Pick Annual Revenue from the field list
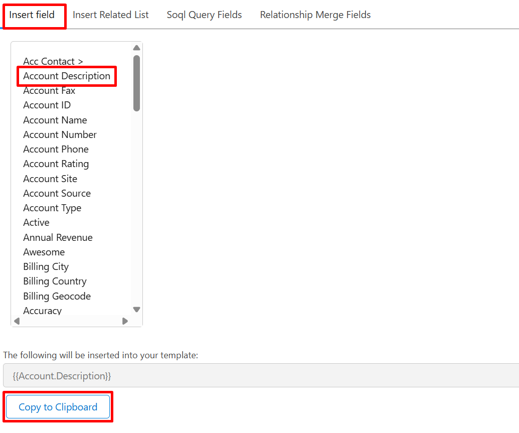This screenshot has width=519, height=433. (x=58, y=237)
